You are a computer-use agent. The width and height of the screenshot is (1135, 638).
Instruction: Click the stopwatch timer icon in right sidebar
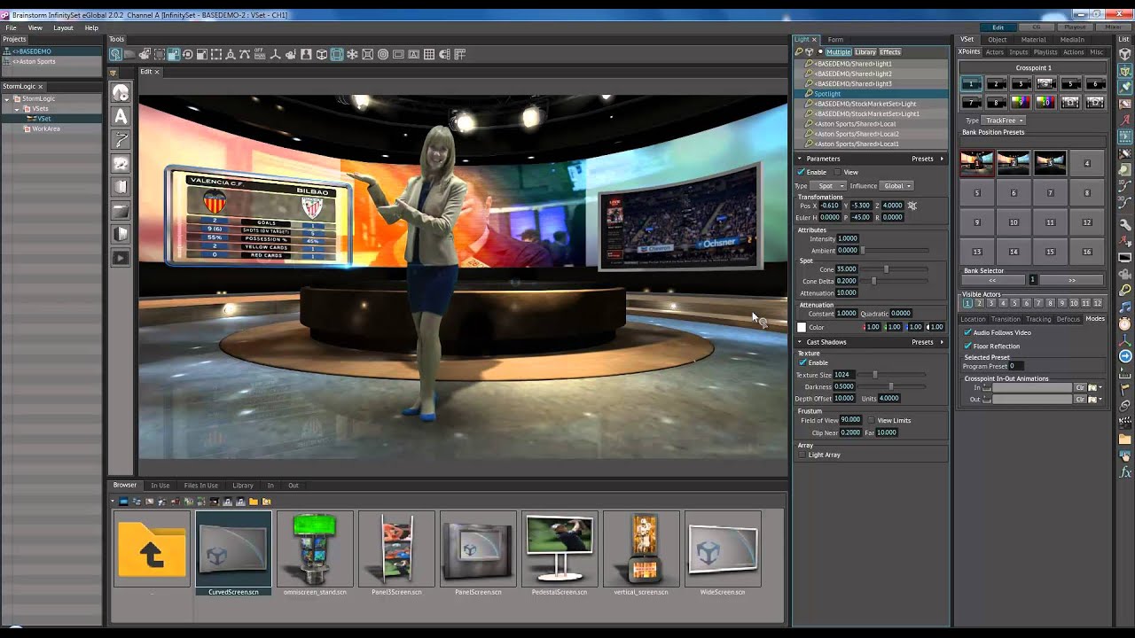coord(1125,323)
